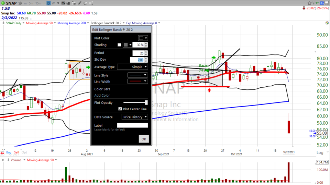Image resolution: width=330 pixels, height=185 pixels.
Task: Open the Line Width dropdown
Action: 137,81
